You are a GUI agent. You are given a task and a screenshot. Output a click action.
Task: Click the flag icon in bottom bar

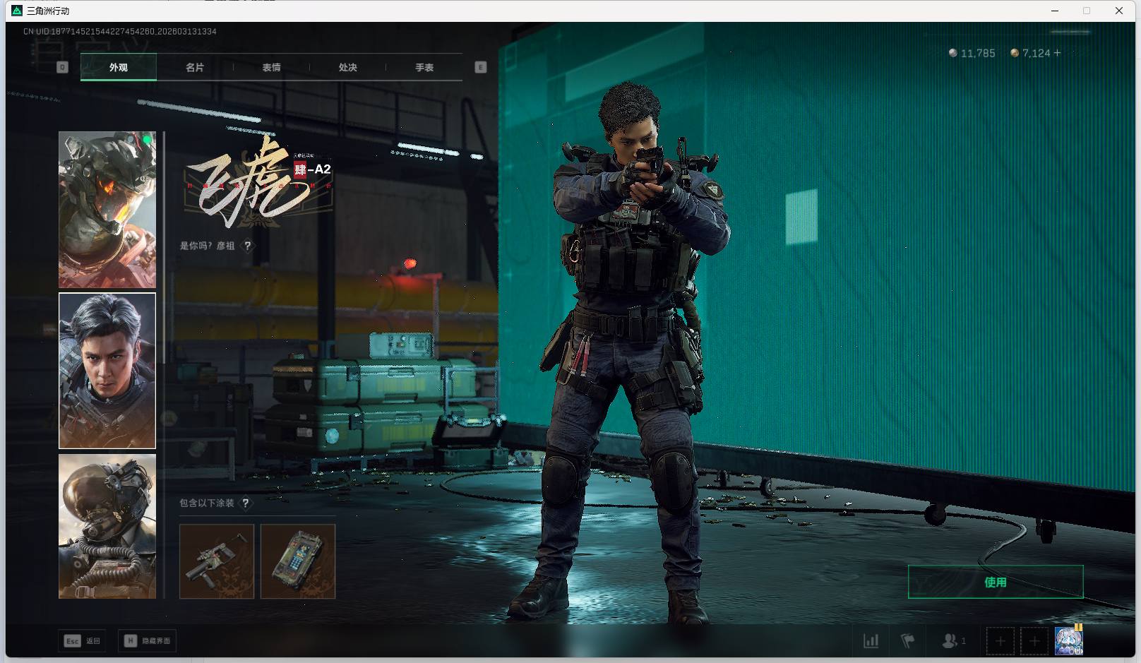point(907,641)
